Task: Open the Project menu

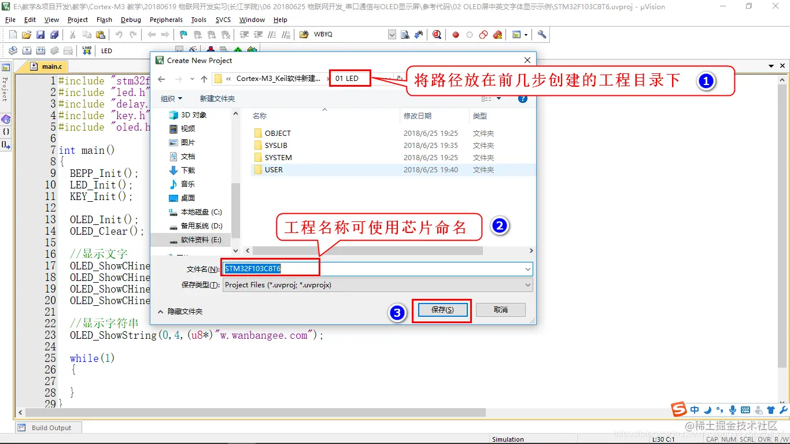Action: click(77, 20)
